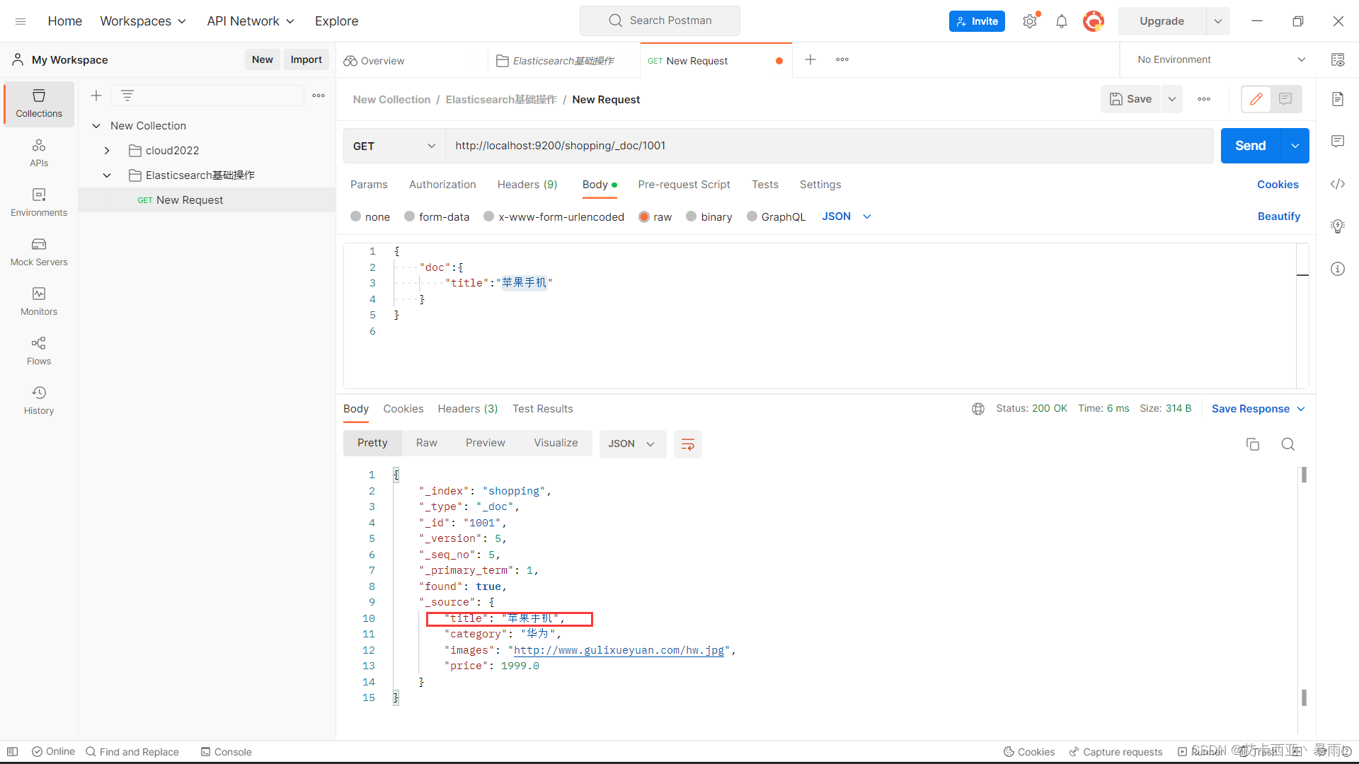Viewport: 1359px width, 764px height.
Task: Click the Import button
Action: 306,59
